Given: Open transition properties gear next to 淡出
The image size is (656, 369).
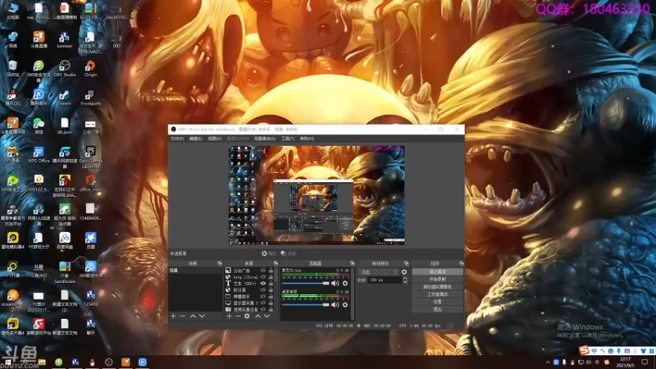Looking at the screenshot, I should pos(404,272).
